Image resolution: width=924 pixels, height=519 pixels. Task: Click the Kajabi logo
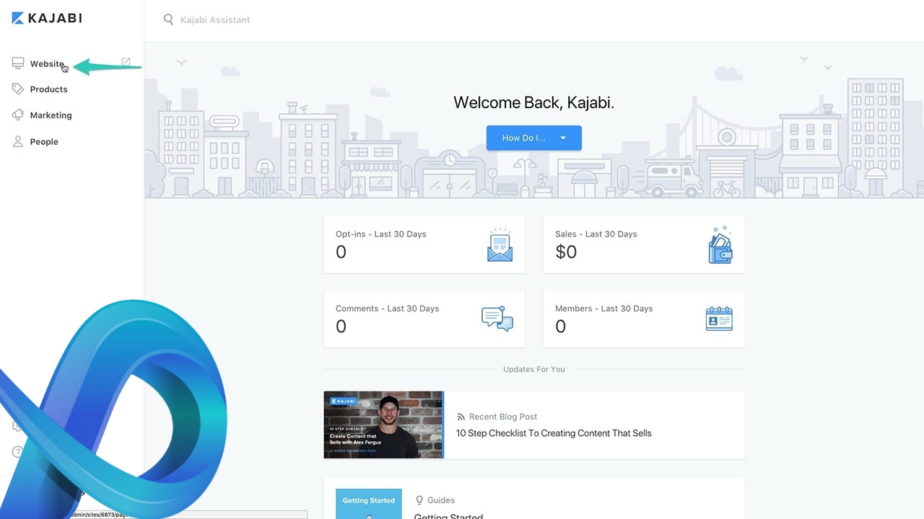[47, 18]
